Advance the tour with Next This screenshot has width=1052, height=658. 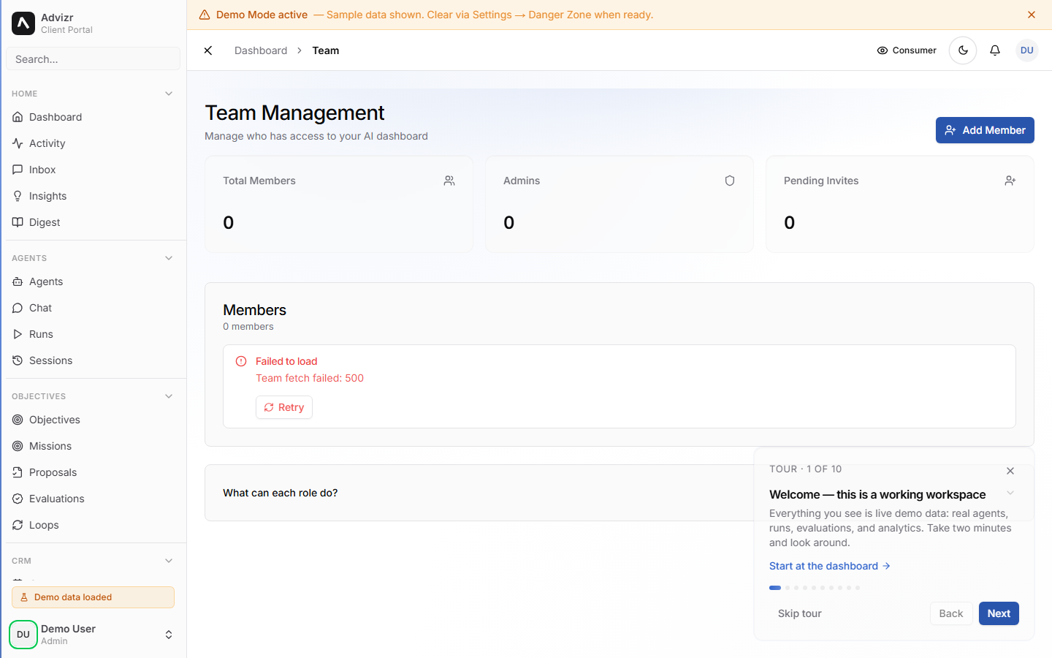(x=999, y=613)
